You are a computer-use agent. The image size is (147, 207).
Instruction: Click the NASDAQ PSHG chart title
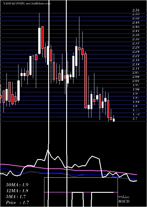27,4
